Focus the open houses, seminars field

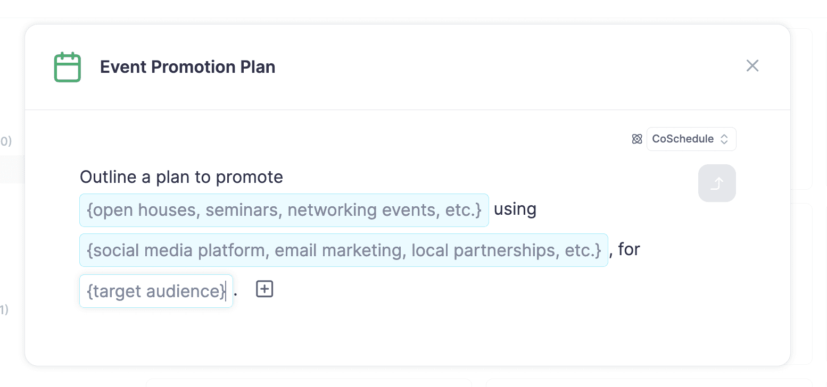point(284,211)
